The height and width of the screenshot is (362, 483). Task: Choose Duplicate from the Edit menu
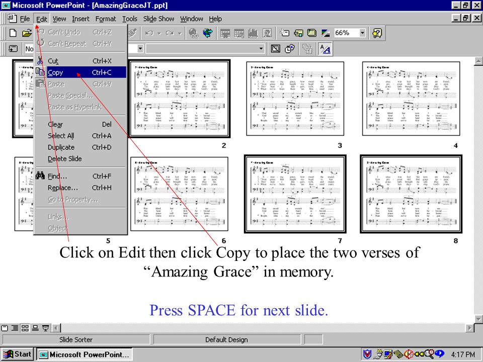click(x=80, y=147)
